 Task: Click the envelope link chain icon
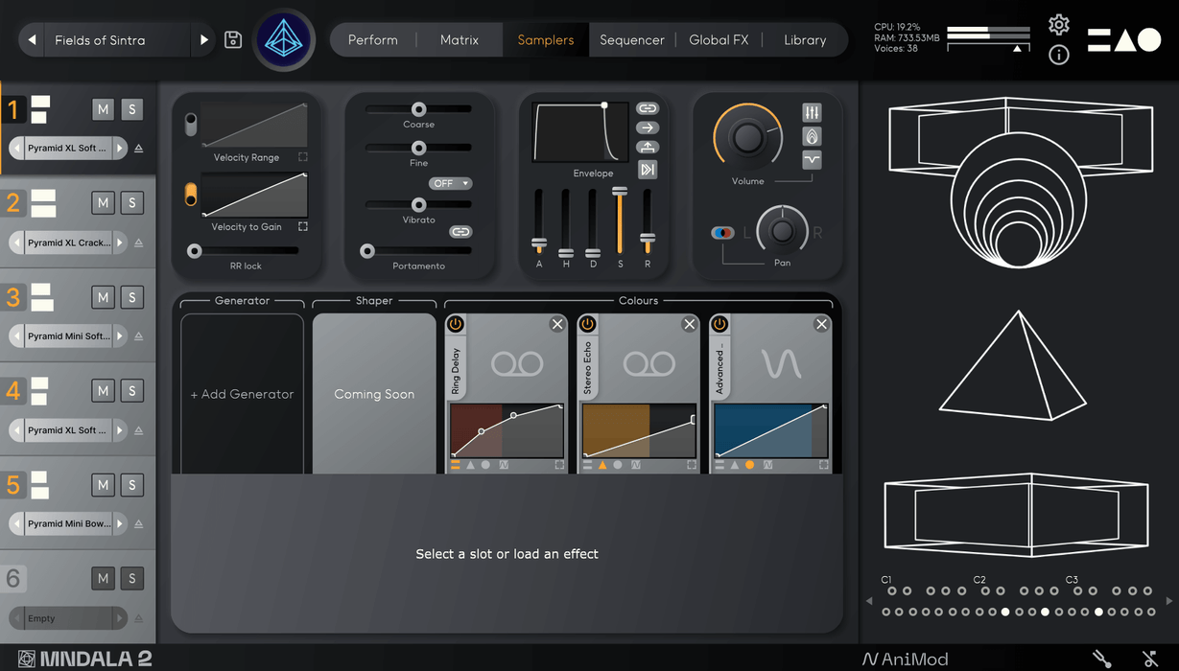(648, 108)
